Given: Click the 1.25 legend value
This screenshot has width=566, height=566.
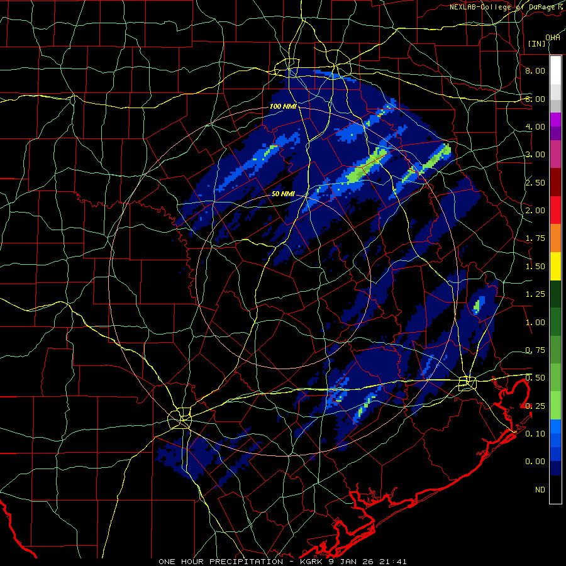Looking at the screenshot, I should click(535, 294).
